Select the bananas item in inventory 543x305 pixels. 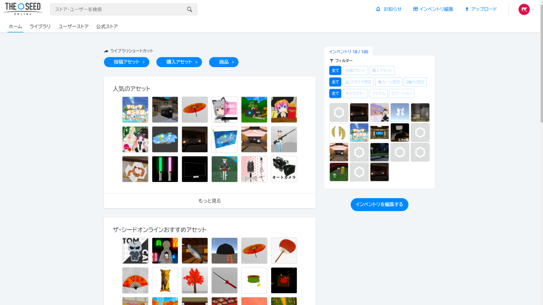pos(339,132)
